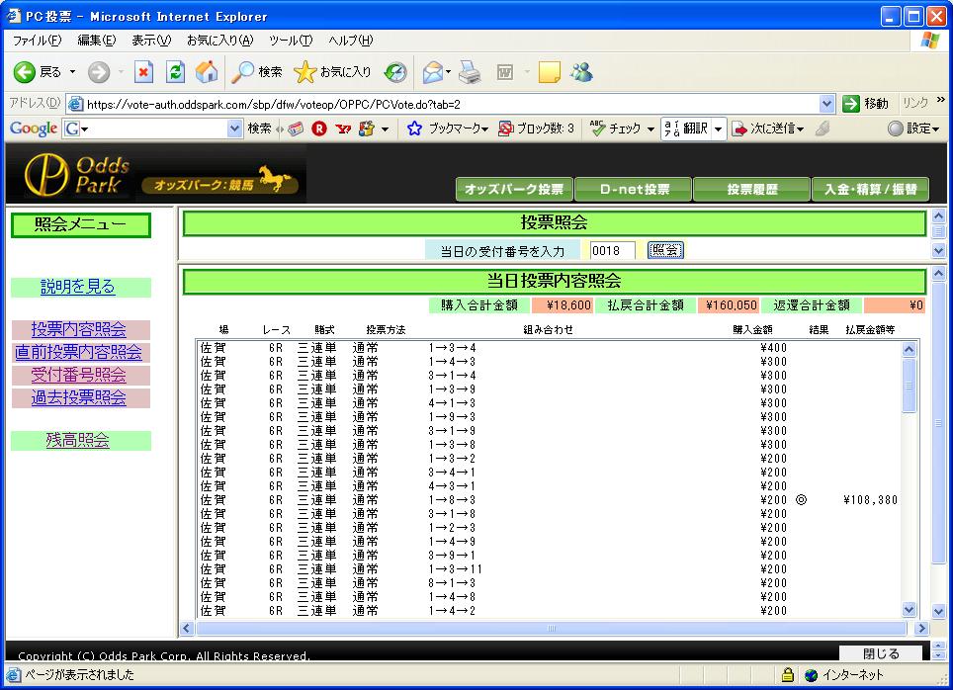The width and height of the screenshot is (953, 690).
Task: Open the Mail envelope icon
Action: pyautogui.click(x=432, y=72)
